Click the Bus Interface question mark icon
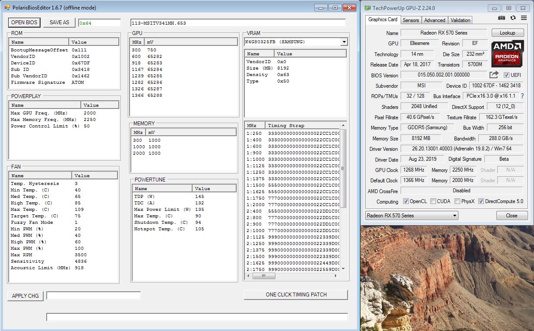Viewport: 534px width, 331px height. tap(522, 96)
